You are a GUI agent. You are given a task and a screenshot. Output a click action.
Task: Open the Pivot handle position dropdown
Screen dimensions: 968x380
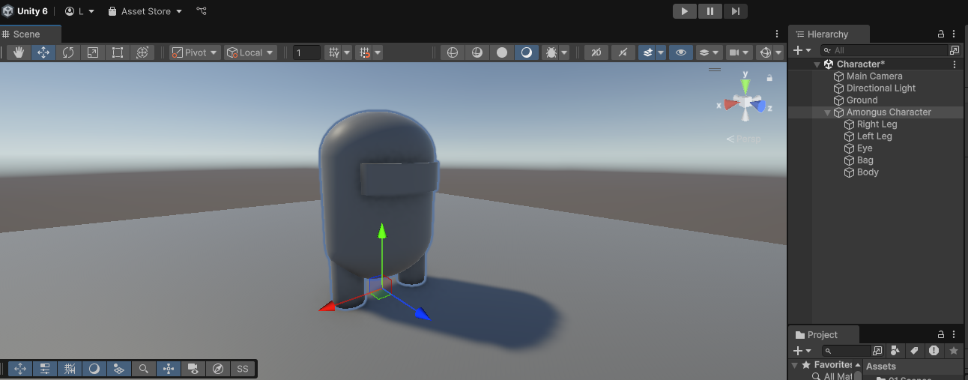[x=195, y=52]
